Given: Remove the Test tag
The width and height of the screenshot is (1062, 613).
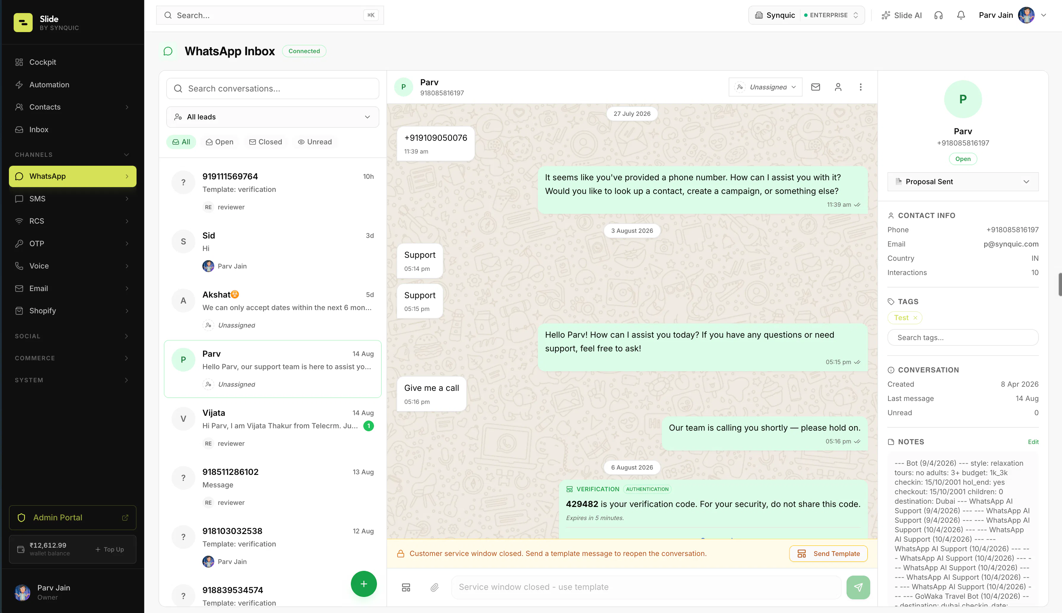Looking at the screenshot, I should click(x=915, y=318).
